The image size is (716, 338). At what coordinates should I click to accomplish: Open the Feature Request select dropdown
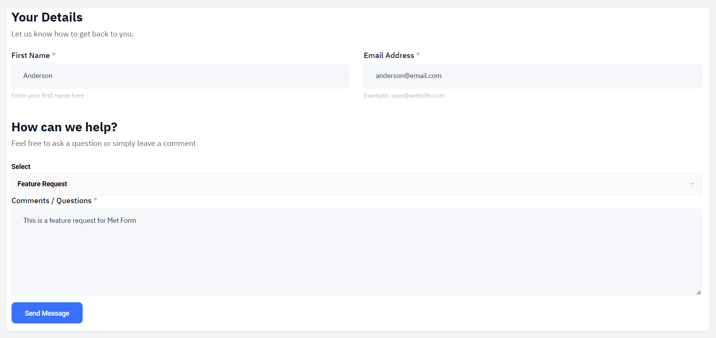click(356, 184)
